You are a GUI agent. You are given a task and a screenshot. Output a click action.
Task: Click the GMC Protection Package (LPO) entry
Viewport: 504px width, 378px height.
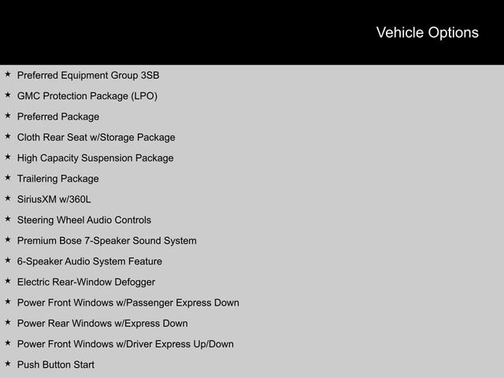(87, 96)
